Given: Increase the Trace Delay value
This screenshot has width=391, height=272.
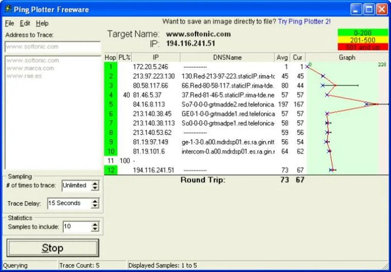Looking at the screenshot, I should [x=95, y=201].
